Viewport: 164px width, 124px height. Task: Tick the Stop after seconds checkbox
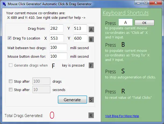10,90
